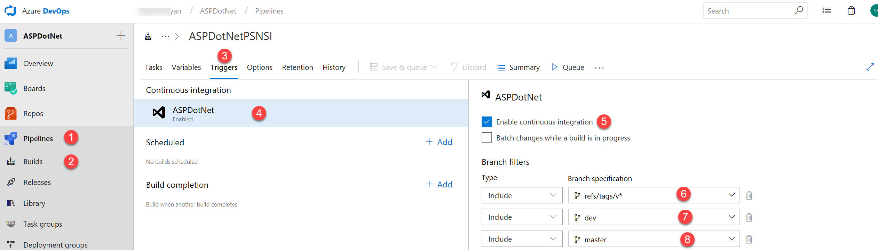Click the Discard button
This screenshot has height=250, width=878.
(468, 67)
